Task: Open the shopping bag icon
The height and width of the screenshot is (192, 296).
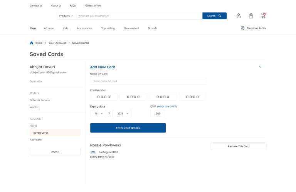Action: [x=251, y=16]
